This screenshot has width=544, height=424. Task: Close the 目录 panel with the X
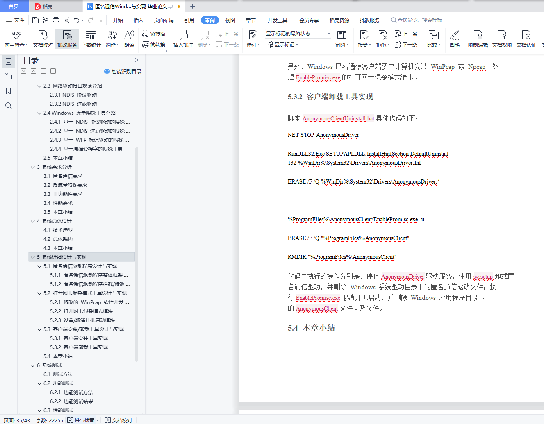[137, 60]
